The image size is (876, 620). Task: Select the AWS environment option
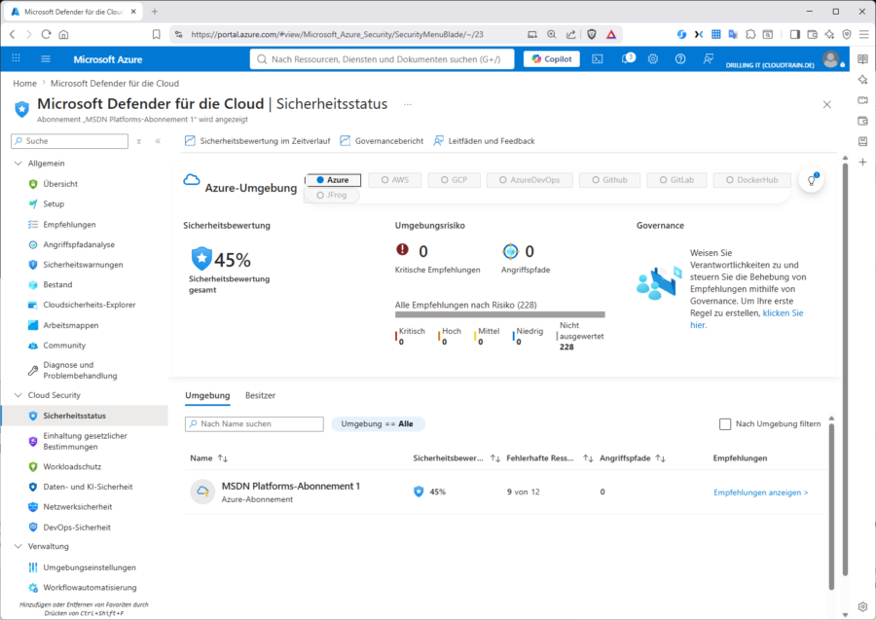coord(395,180)
